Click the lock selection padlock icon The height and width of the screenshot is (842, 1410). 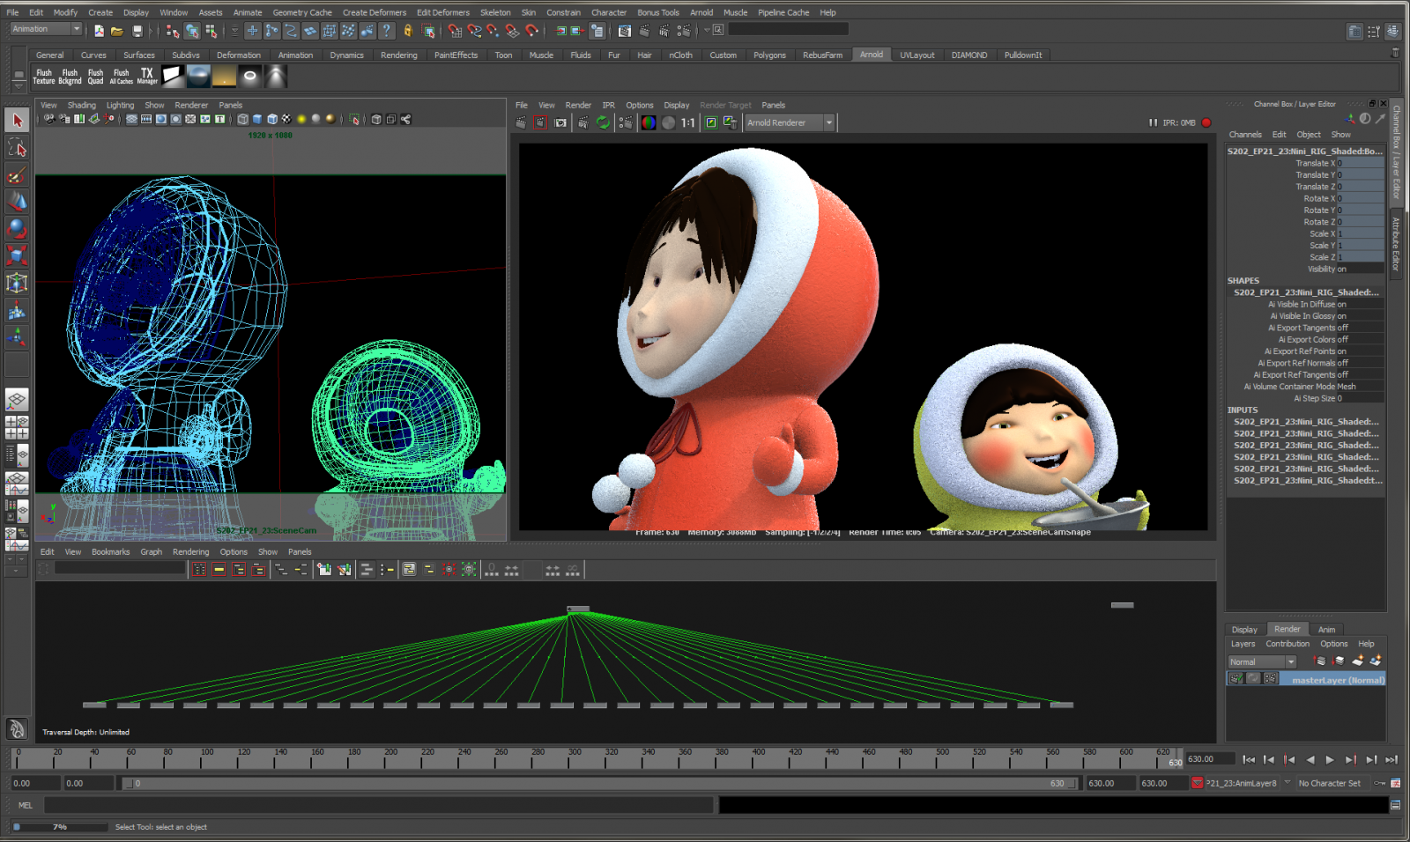click(x=408, y=31)
